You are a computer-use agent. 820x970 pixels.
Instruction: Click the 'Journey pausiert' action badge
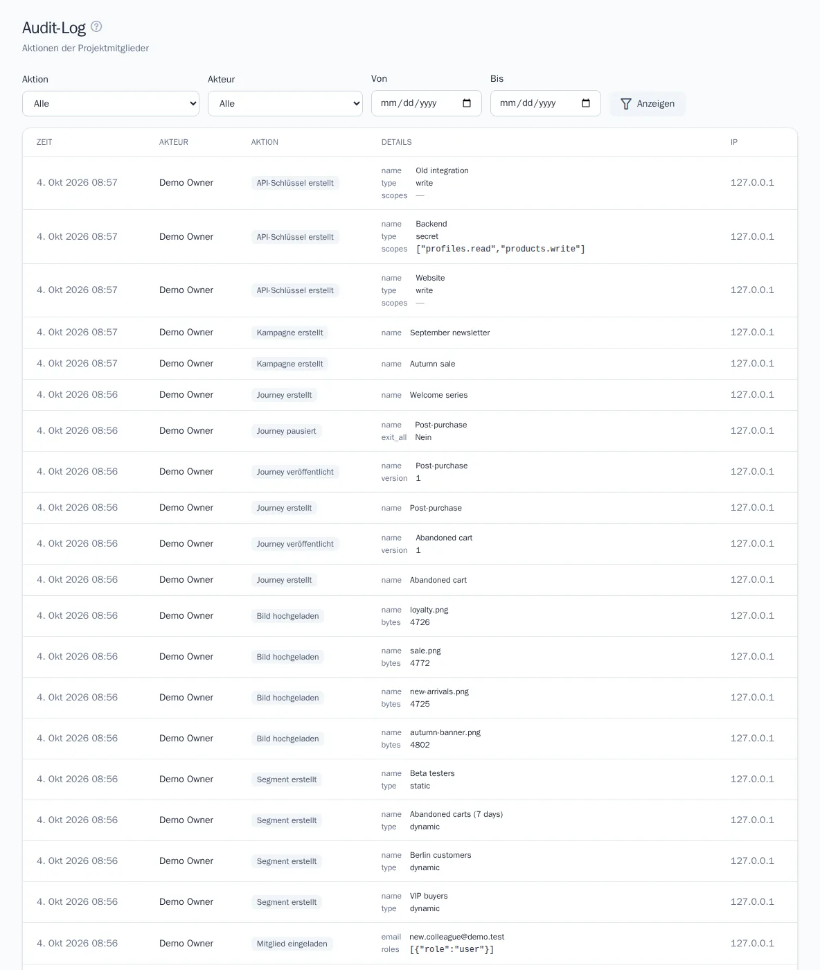click(x=287, y=431)
